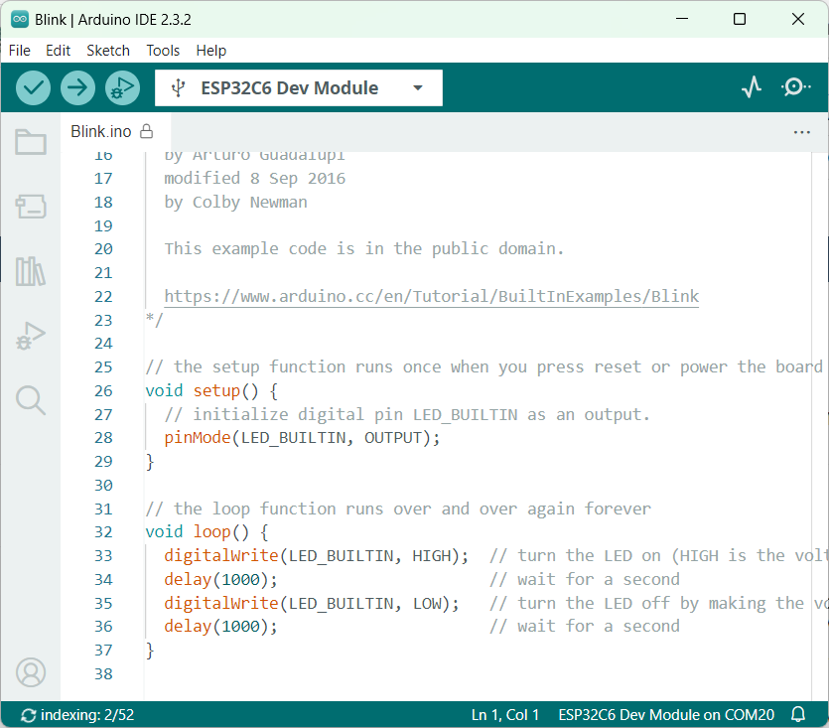Click the Verify checkmark button

[33, 87]
